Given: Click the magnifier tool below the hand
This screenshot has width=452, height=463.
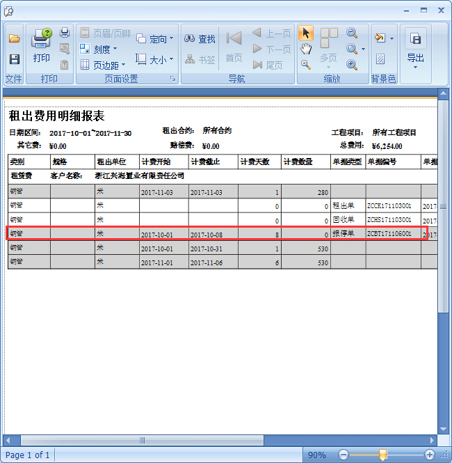Looking at the screenshot, I should pyautogui.click(x=306, y=65).
